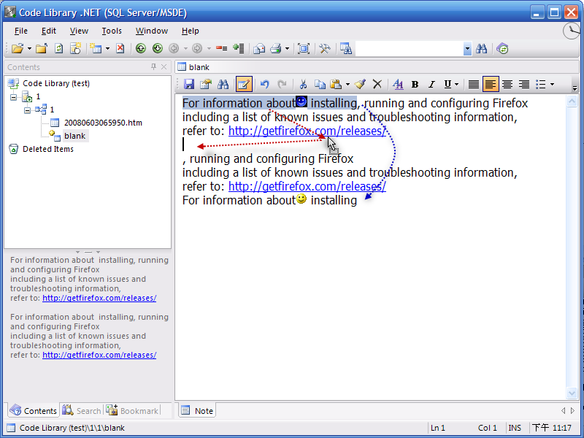Open the Tools menu
The height and width of the screenshot is (438, 584).
click(112, 31)
